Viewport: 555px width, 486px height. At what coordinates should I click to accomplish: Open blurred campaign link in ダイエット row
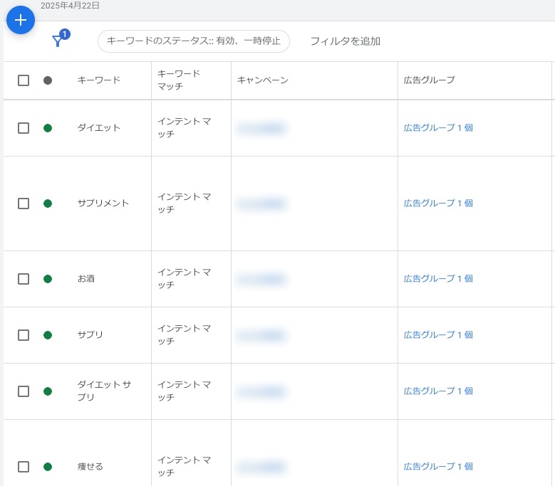pyautogui.click(x=261, y=128)
